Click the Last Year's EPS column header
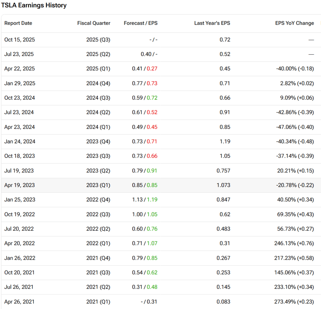The width and height of the screenshot is (321, 309). (212, 23)
